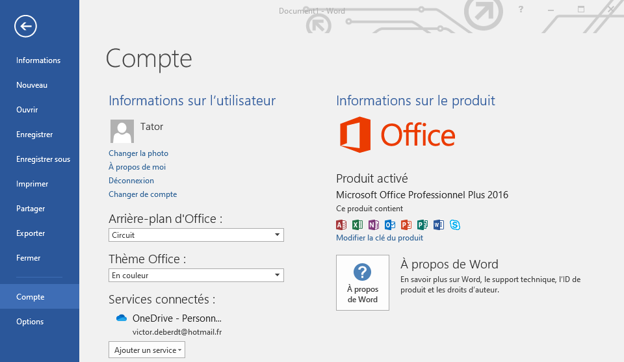Click the Skype icon in product contents

tap(455, 225)
